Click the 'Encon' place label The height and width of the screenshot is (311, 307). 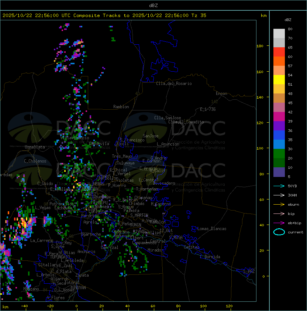(221, 93)
